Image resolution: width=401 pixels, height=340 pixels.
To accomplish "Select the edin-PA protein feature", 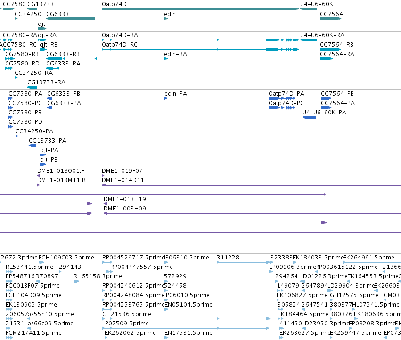I will (166, 98).
